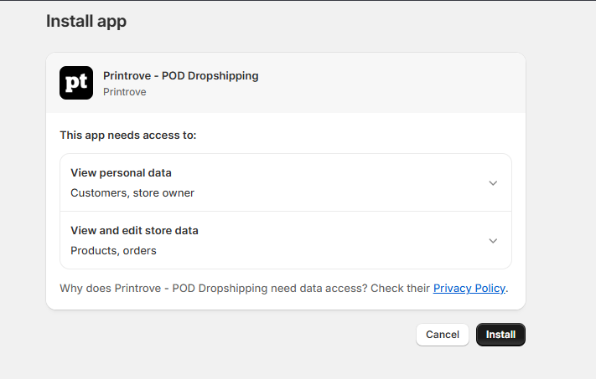The height and width of the screenshot is (379, 596).
Task: Click the "This app needs access to:" label
Action: 128,135
